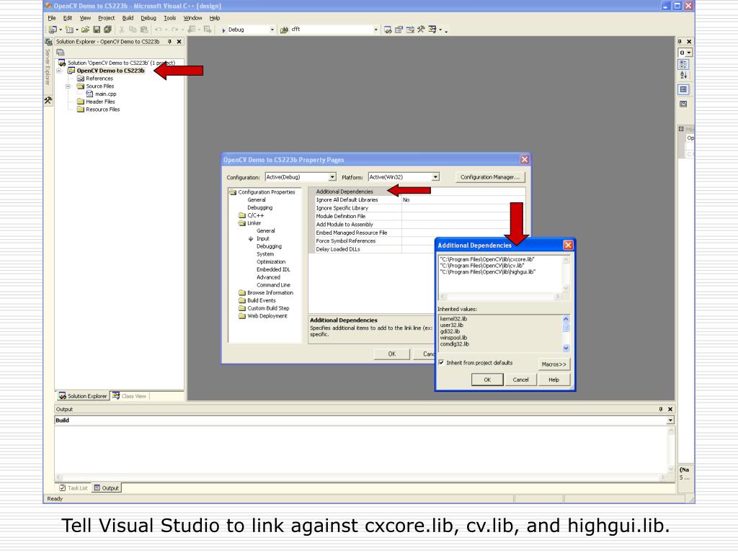Expand or collapse the Source Files folder
Screen dimensions: 738x553
coord(68,86)
